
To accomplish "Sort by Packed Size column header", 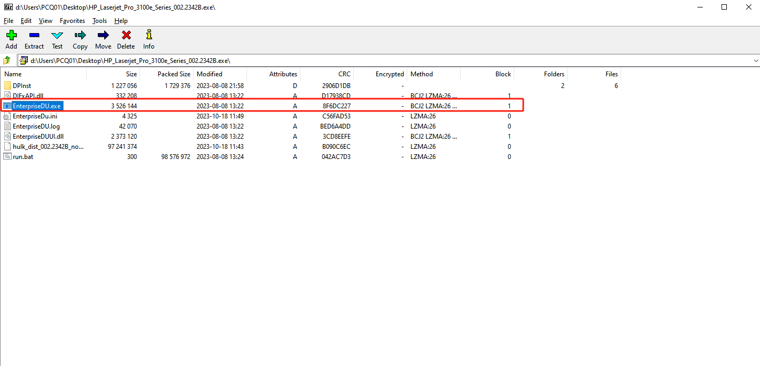I will pyautogui.click(x=174, y=74).
